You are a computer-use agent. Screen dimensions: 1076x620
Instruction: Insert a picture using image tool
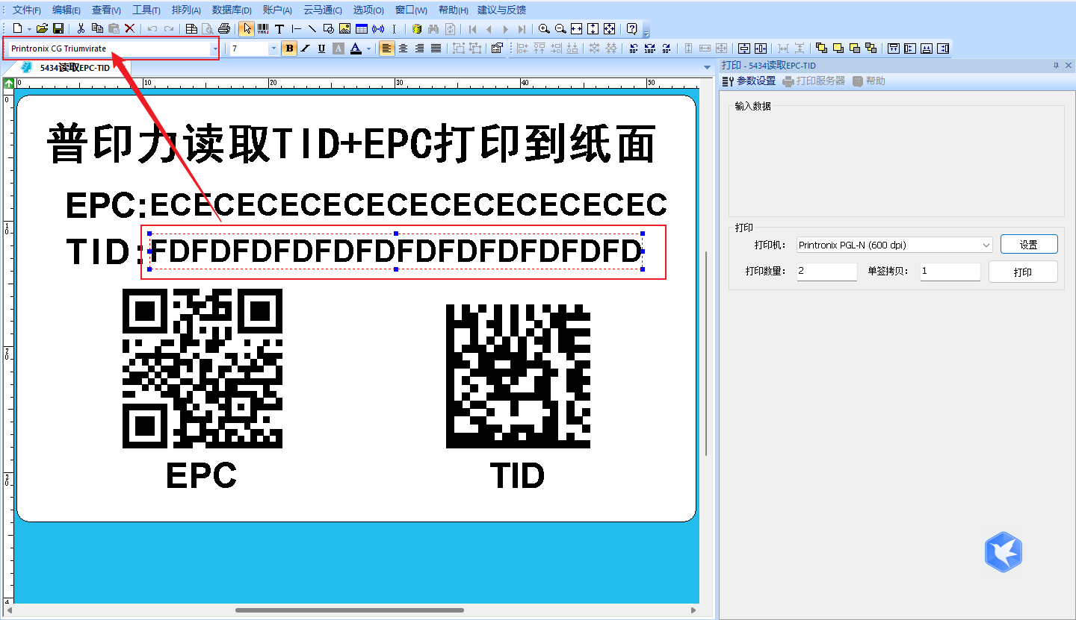pyautogui.click(x=344, y=28)
